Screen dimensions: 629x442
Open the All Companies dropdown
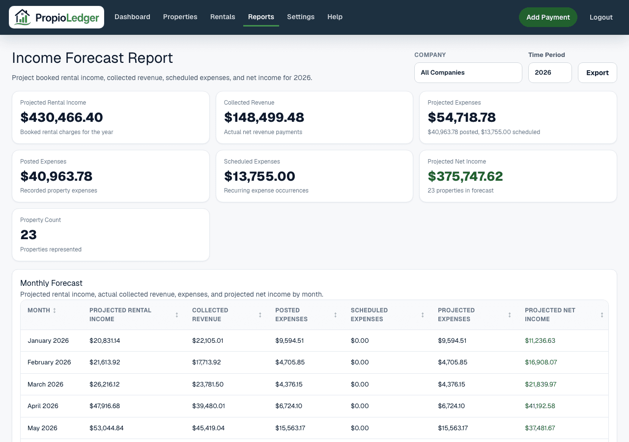pyautogui.click(x=468, y=73)
